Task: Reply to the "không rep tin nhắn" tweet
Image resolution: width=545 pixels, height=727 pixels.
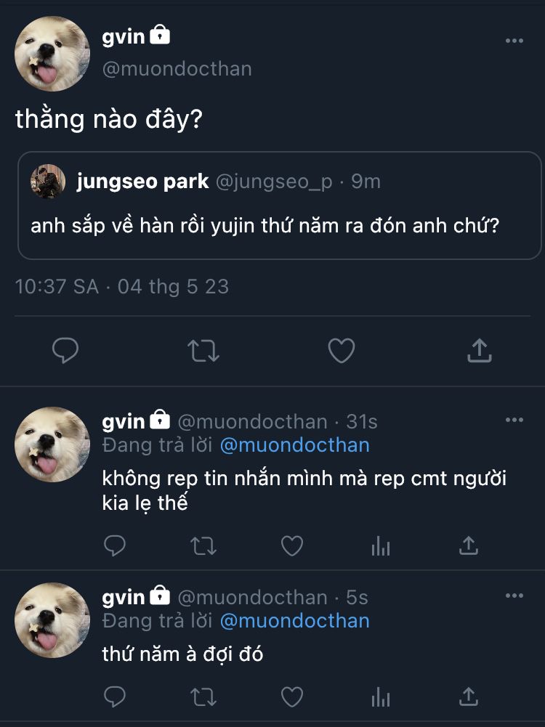Action: (x=115, y=545)
